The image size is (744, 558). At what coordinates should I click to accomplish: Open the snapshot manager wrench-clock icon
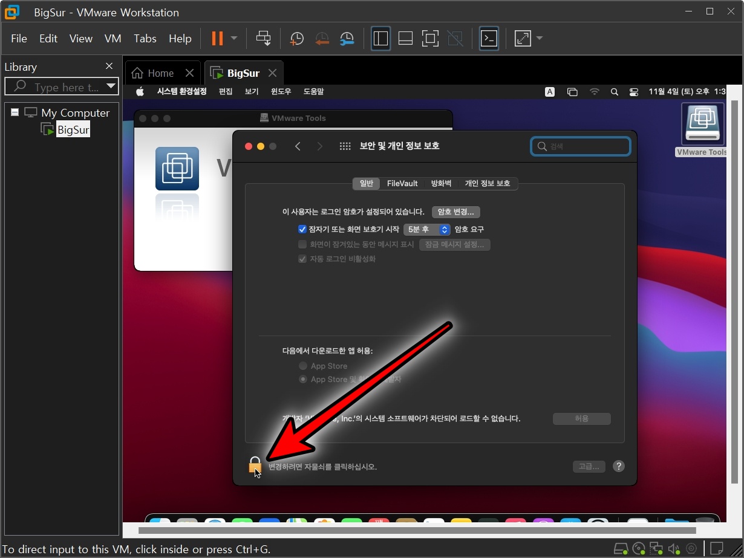[x=347, y=39]
